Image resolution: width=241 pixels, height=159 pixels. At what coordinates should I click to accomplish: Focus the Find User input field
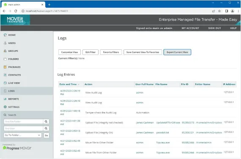[23, 128]
